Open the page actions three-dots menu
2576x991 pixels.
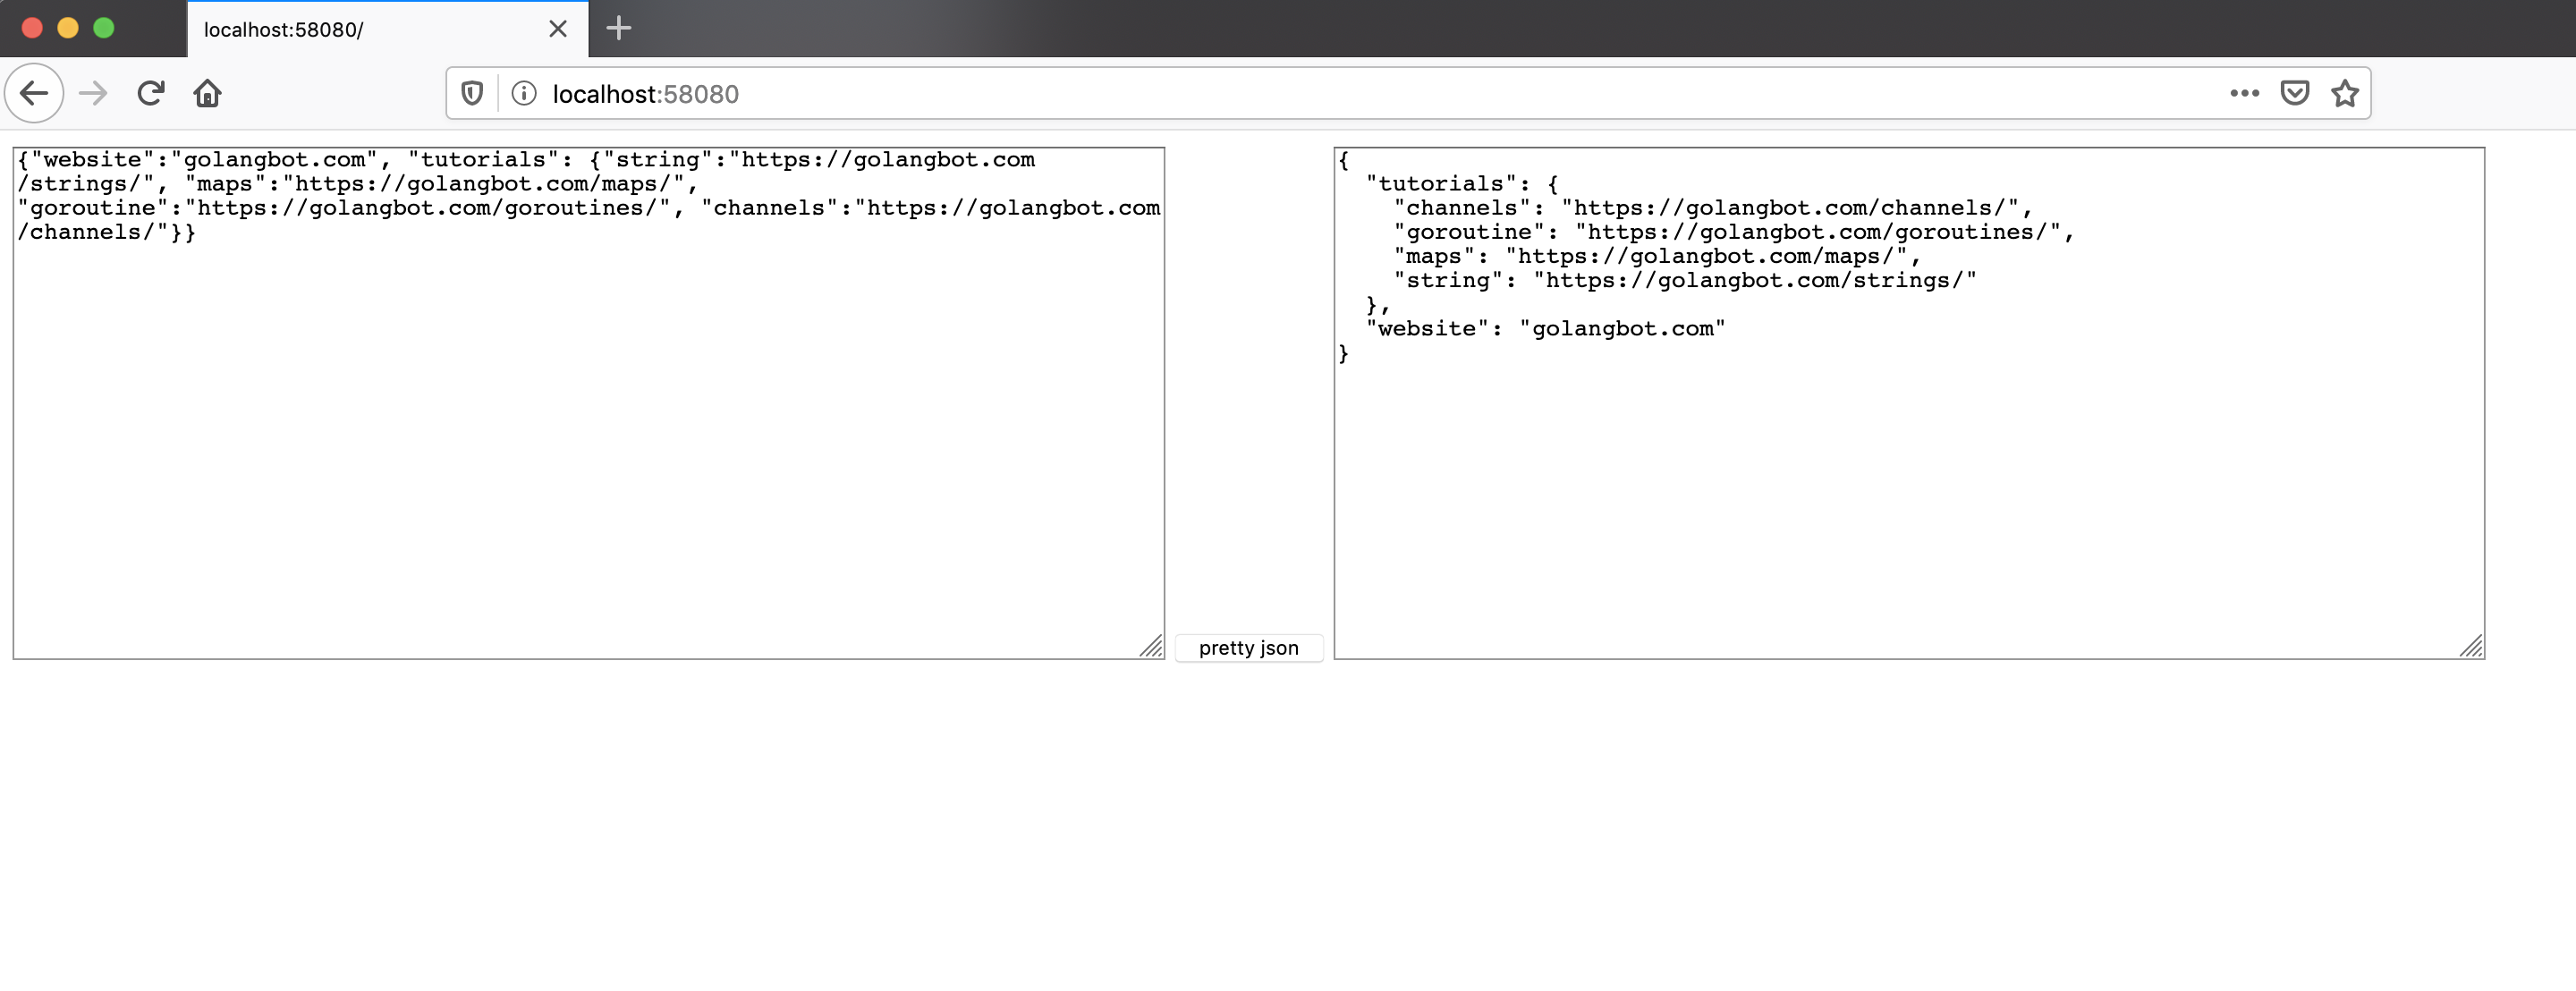pyautogui.click(x=2244, y=93)
